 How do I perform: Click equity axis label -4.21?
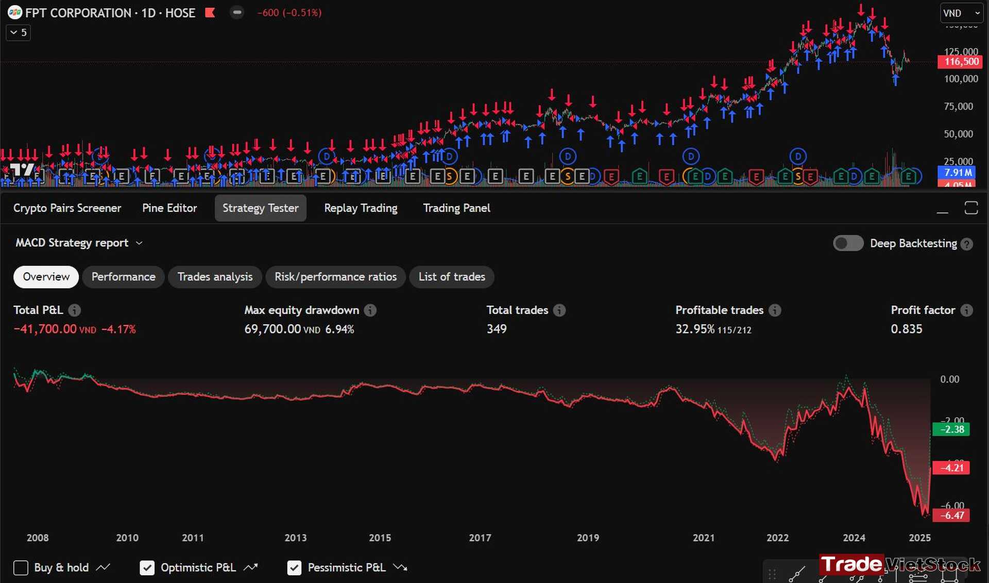coord(951,468)
